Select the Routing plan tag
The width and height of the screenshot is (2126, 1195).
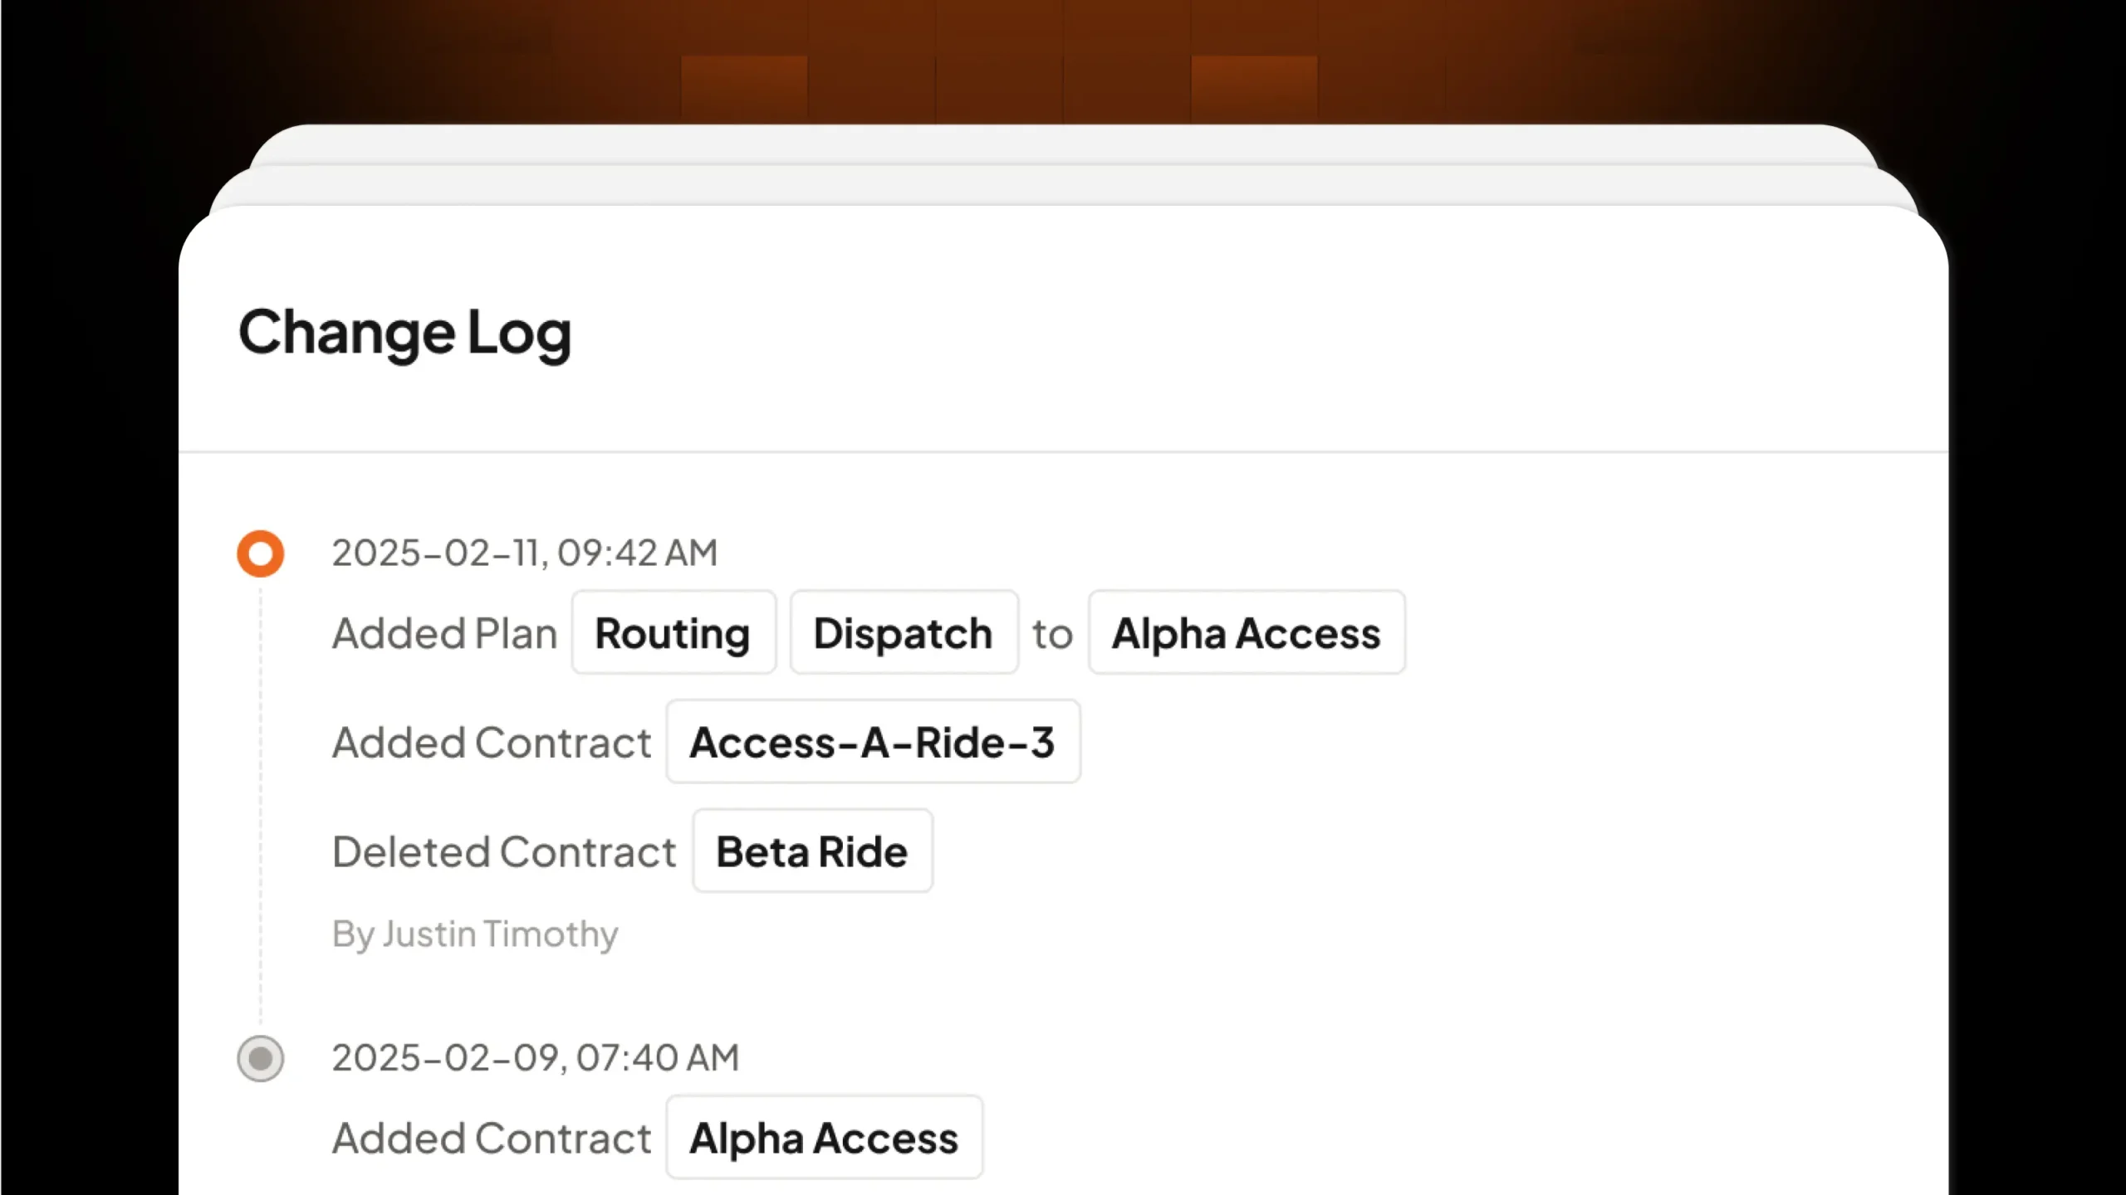(674, 633)
